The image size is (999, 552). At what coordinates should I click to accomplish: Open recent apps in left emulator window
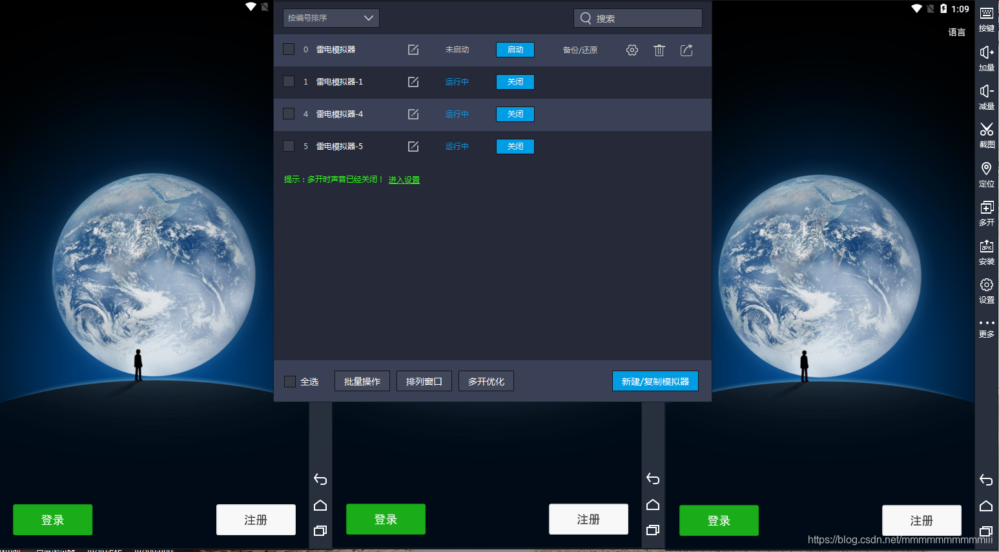320,531
